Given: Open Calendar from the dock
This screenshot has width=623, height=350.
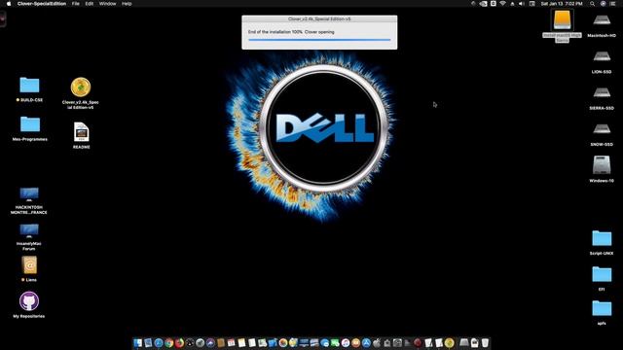Looking at the screenshot, I should pyautogui.click(x=232, y=343).
